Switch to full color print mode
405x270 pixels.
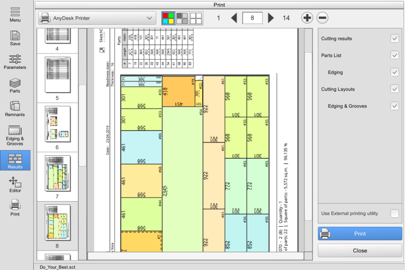tap(168, 18)
